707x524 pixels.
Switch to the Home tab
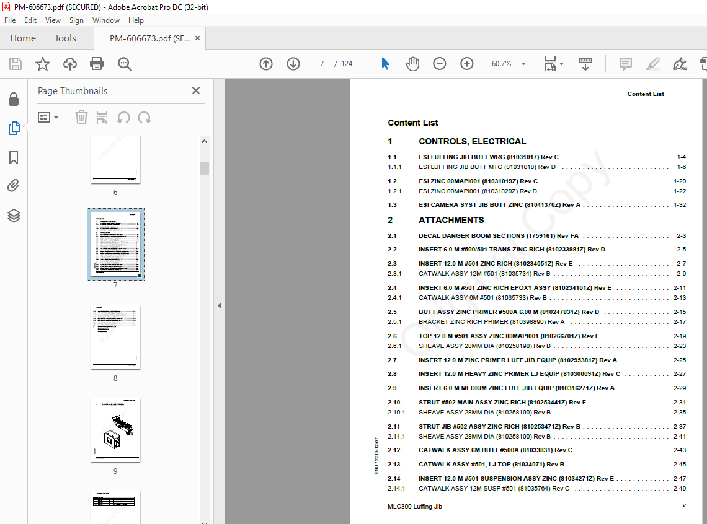[23, 38]
